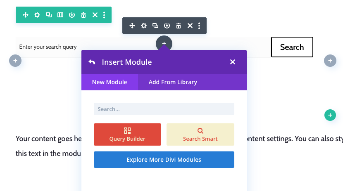Screen dimensions: 343x191
Task: Save row to library in green toolbar
Action: [x=72, y=15]
